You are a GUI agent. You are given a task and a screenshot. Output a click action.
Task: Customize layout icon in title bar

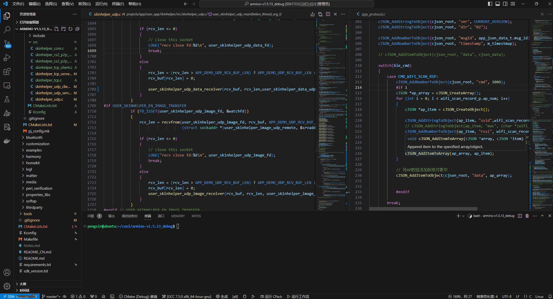513,4
